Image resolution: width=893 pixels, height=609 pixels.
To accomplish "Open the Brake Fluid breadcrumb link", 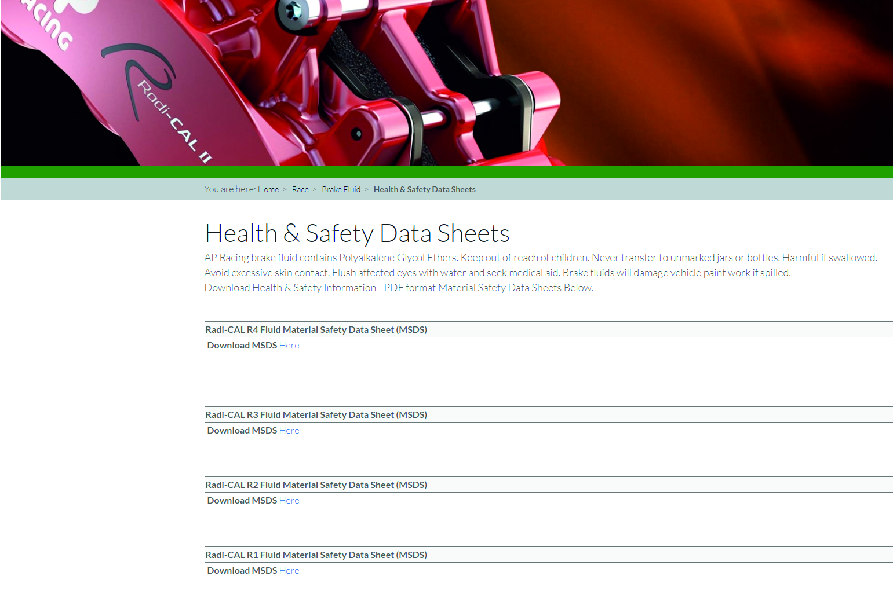I will pos(341,189).
